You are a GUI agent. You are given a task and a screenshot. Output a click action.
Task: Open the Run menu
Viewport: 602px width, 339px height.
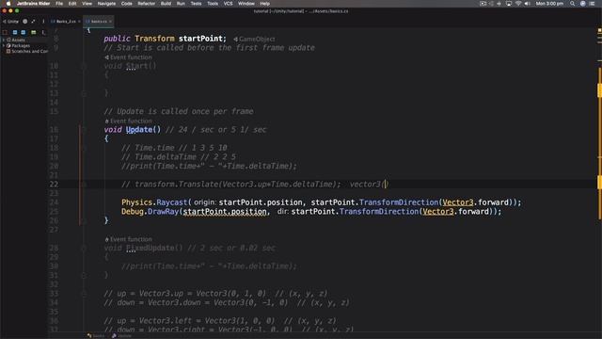point(181,4)
